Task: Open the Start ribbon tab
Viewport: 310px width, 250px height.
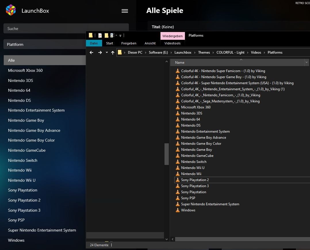Action: (110, 43)
